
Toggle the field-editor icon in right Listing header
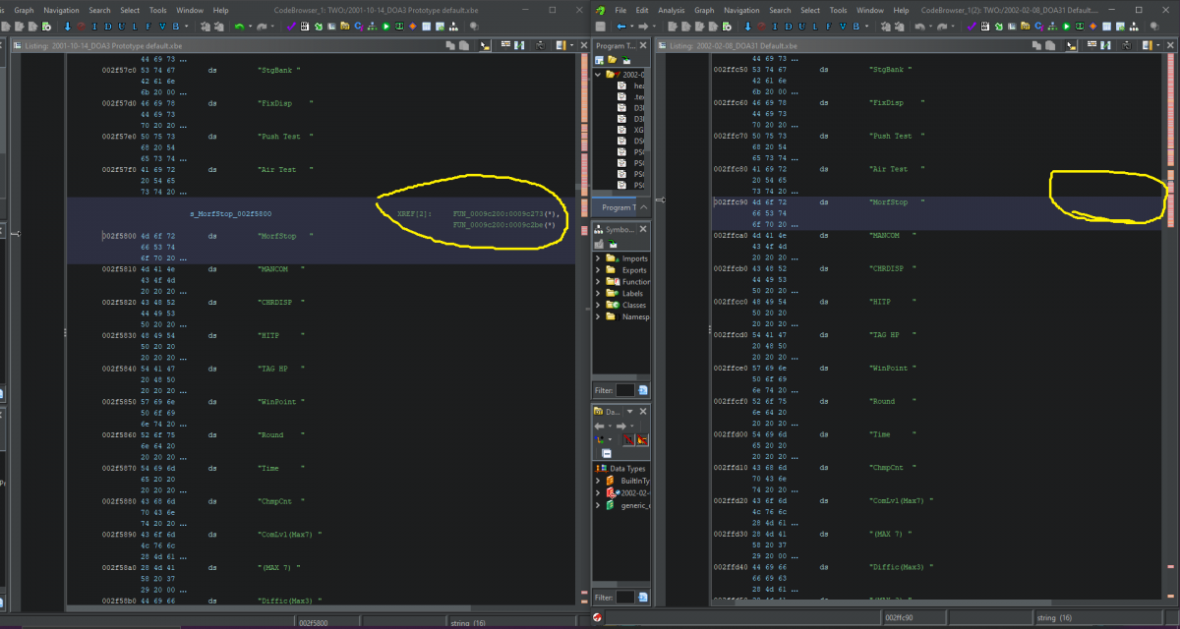tap(1091, 45)
